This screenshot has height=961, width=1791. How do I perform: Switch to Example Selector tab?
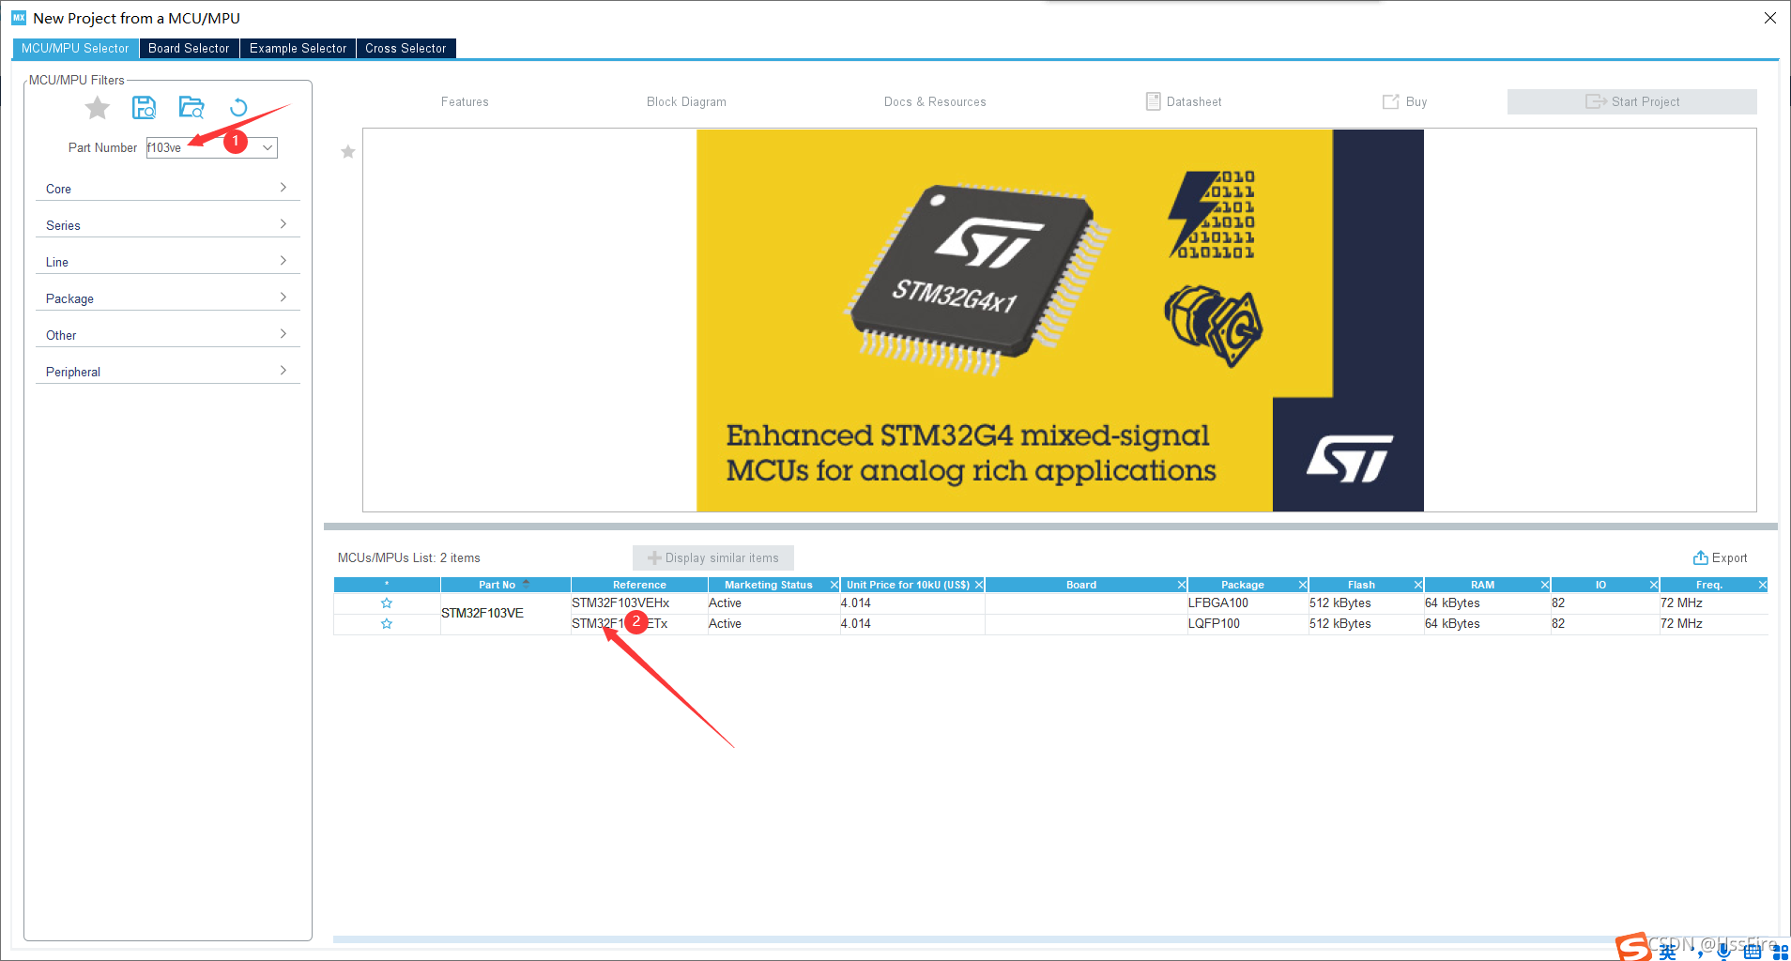coord(298,48)
